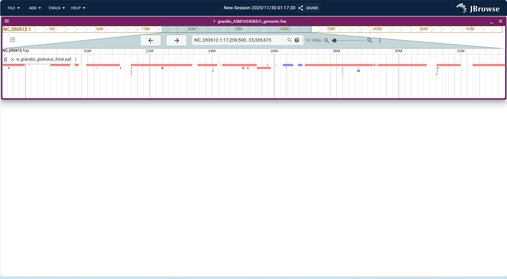The height and width of the screenshot is (279, 507).
Task: Click the zoom out magnifier icon
Action: point(326,41)
